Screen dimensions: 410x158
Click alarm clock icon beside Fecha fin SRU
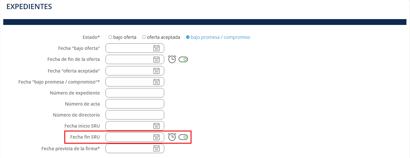172,137
